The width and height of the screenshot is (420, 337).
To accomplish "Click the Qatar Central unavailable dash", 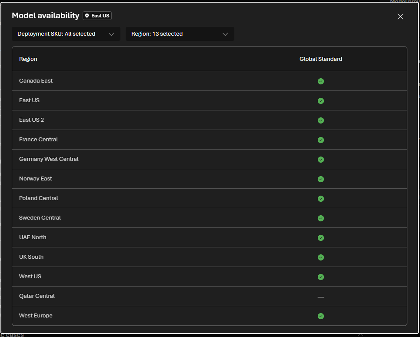I will 320,297.
